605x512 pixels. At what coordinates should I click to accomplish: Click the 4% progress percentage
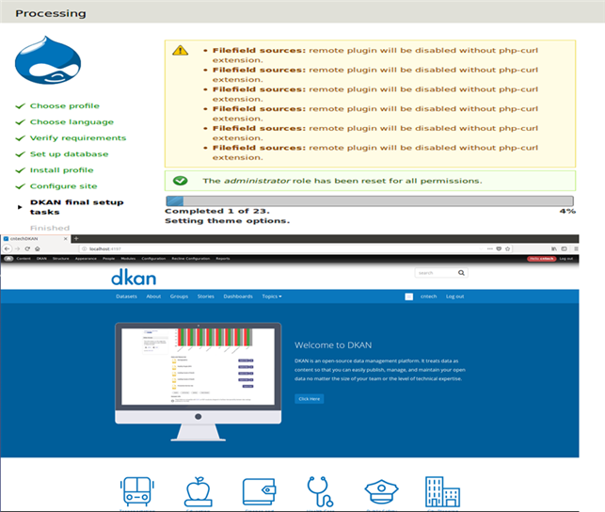coord(567,211)
